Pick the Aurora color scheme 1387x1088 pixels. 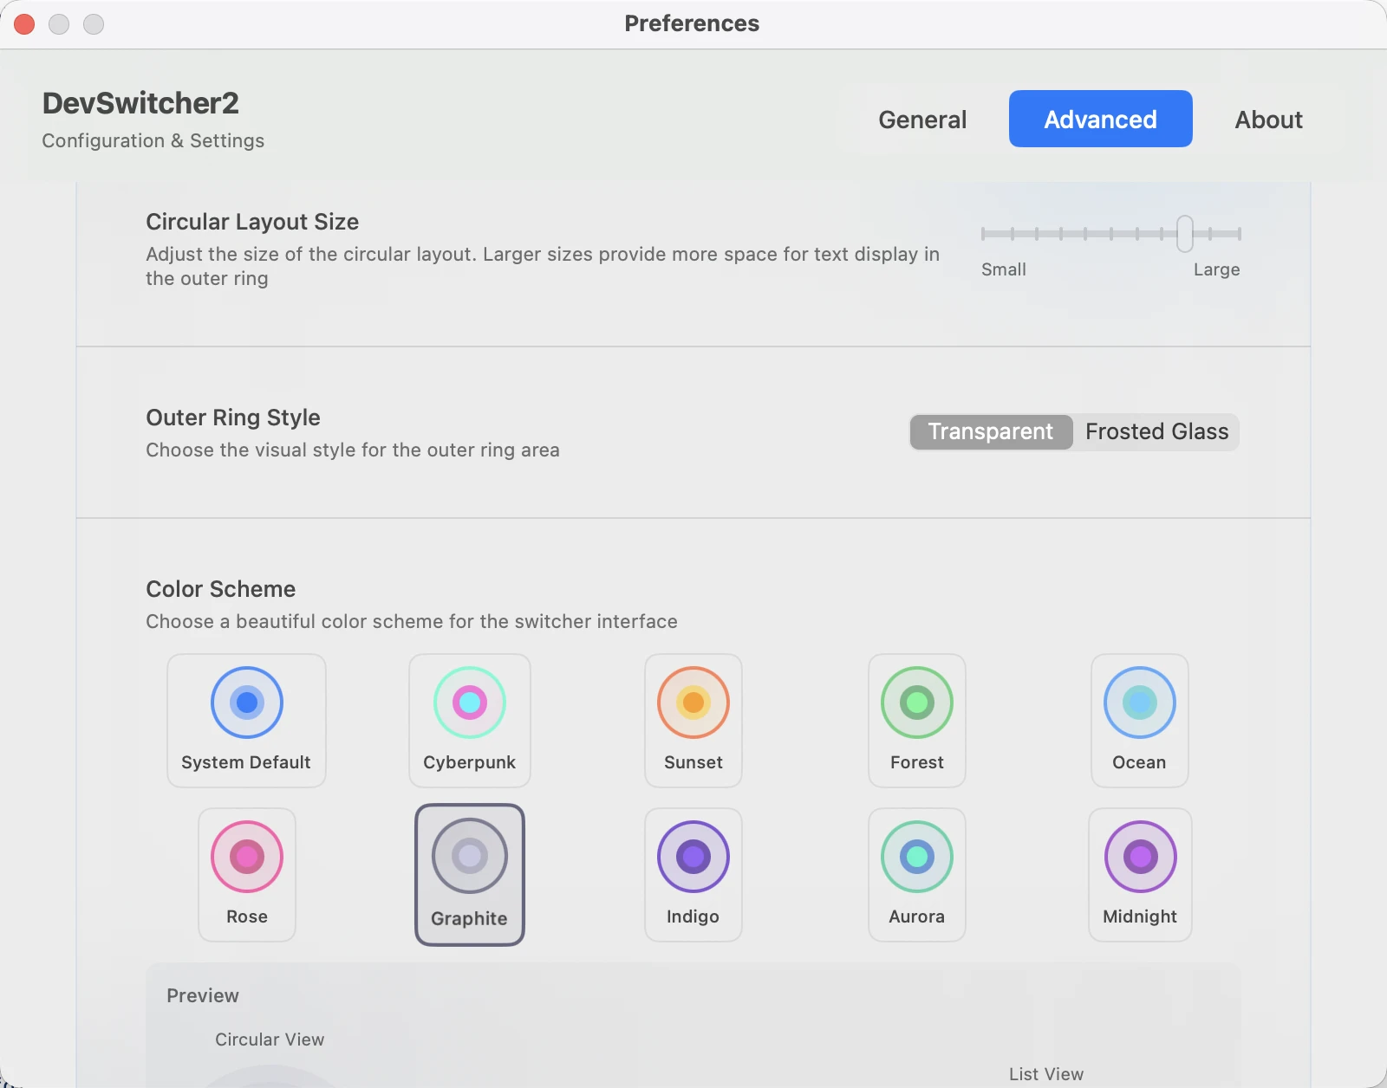pos(916,874)
